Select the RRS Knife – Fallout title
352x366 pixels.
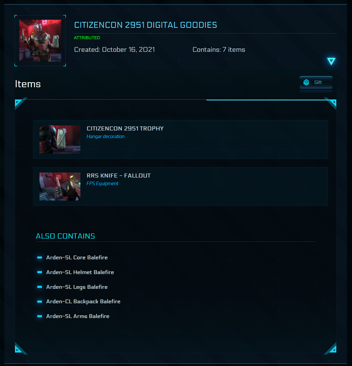(119, 176)
